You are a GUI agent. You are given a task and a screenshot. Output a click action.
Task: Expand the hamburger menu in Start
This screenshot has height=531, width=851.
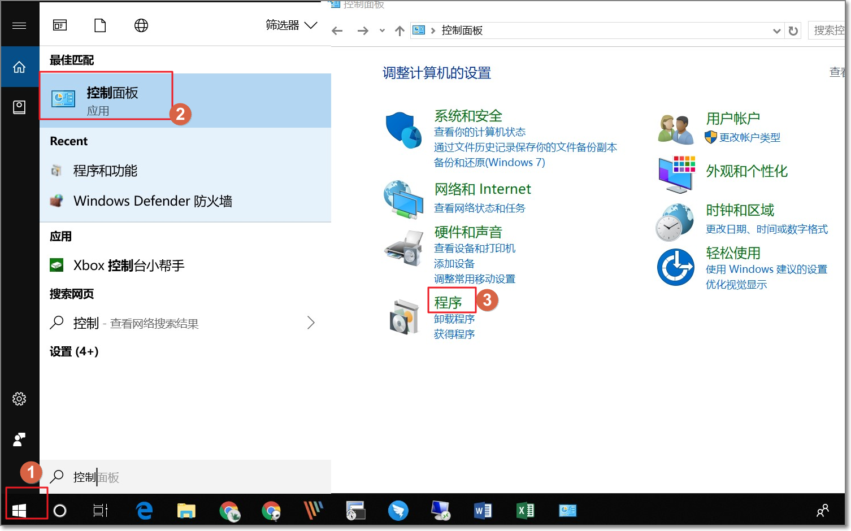click(19, 25)
